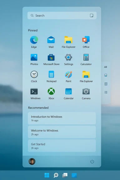Open the Clock app
Viewport: 120px width, 180px height.
(34, 74)
